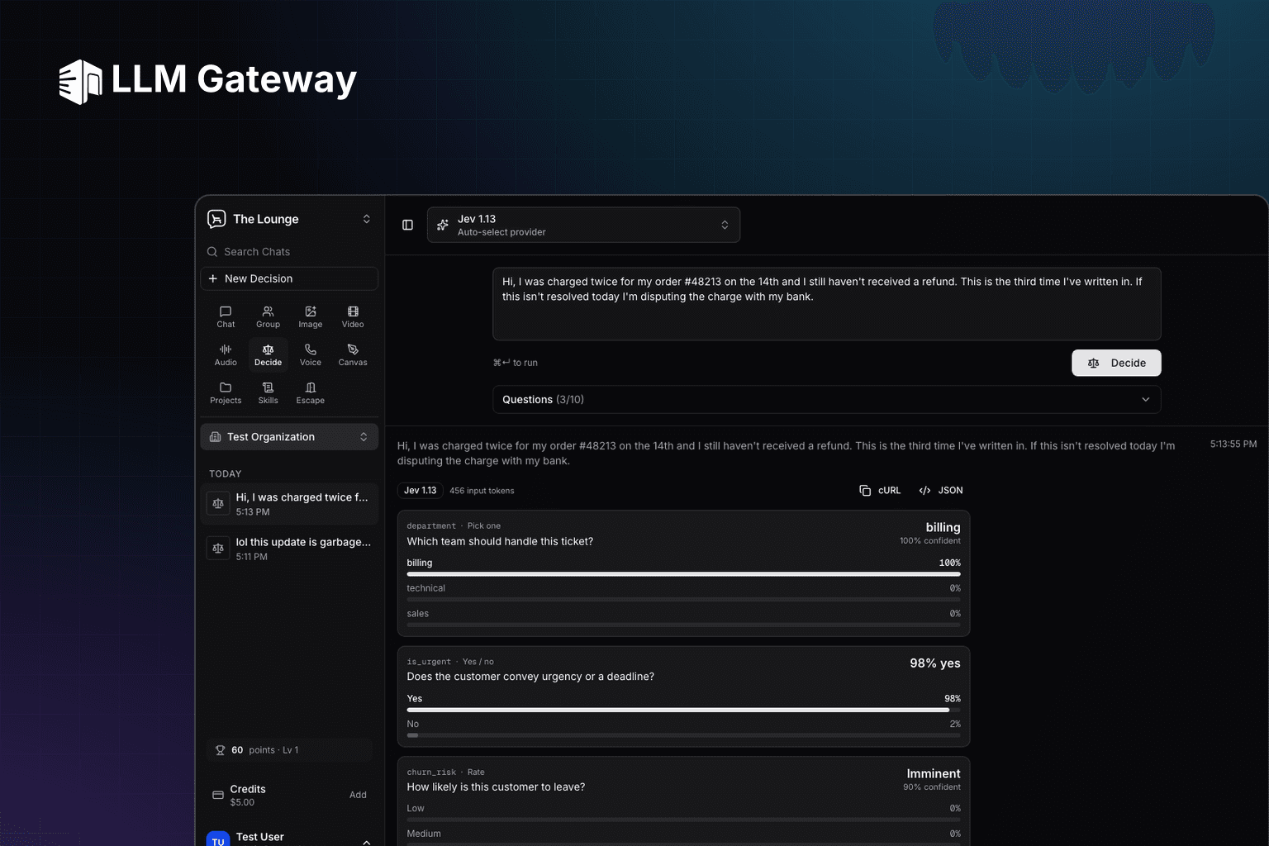Click New Decision button
Image resolution: width=1269 pixels, height=846 pixels.
tap(289, 278)
